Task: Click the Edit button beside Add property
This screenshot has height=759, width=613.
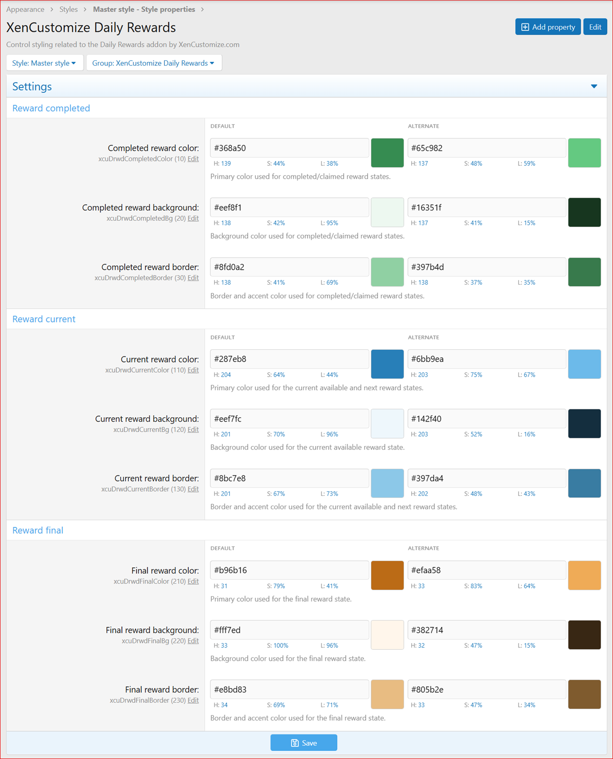Action: (x=595, y=27)
